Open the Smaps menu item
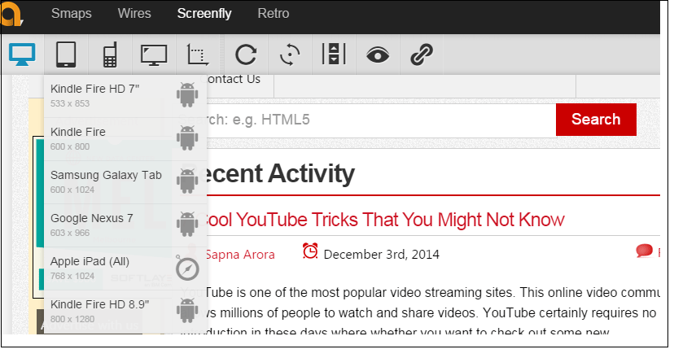This screenshot has width=674, height=358. (x=72, y=13)
